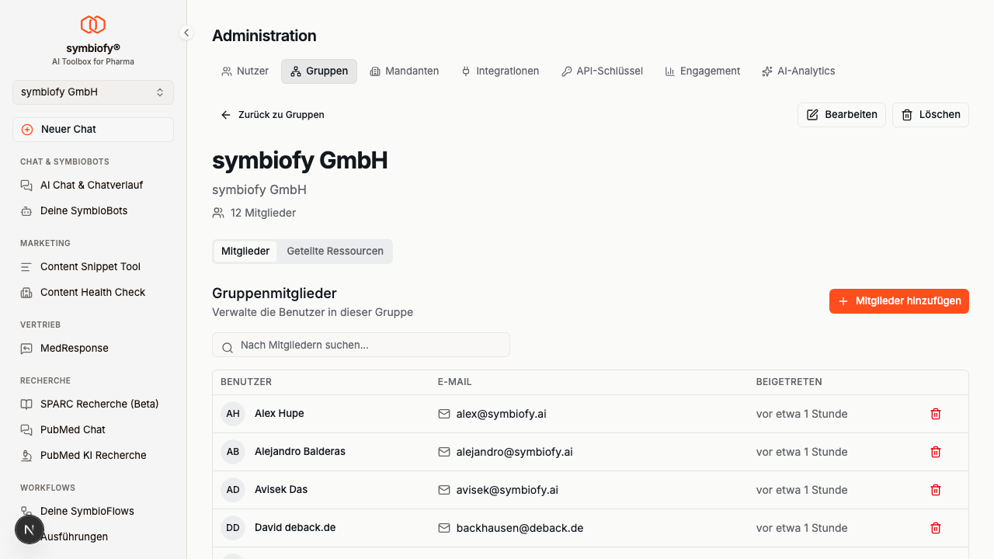Click the BENUTZER column header
This screenshot has height=559, width=994.
tap(246, 382)
